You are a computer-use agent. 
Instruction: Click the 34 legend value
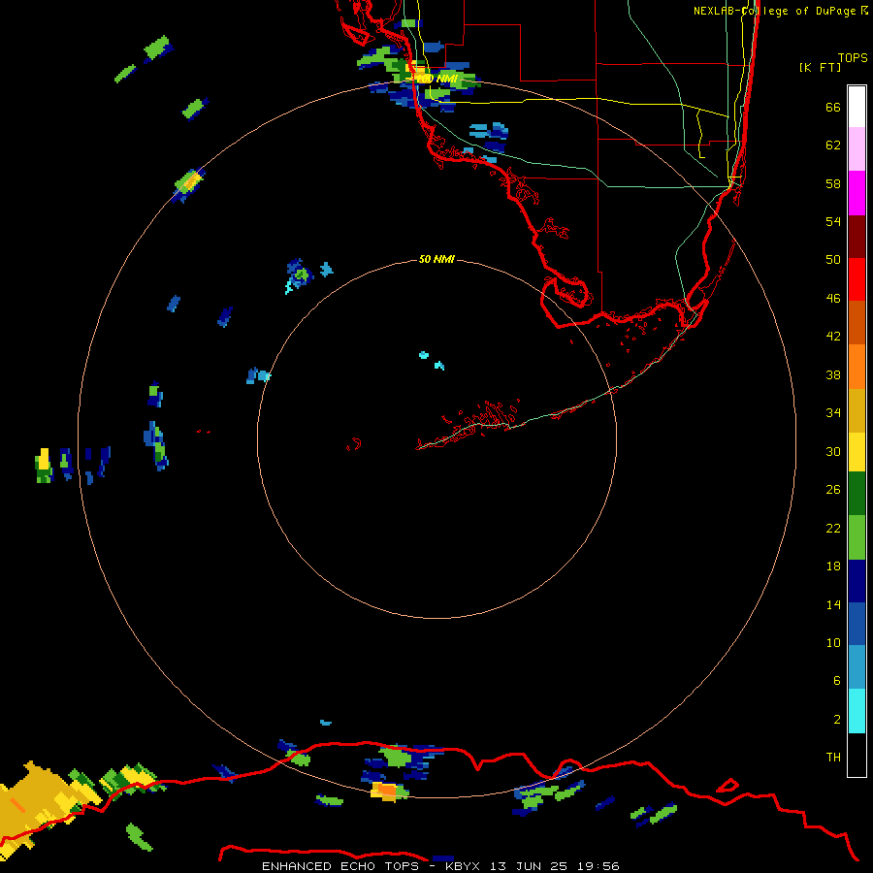point(833,413)
